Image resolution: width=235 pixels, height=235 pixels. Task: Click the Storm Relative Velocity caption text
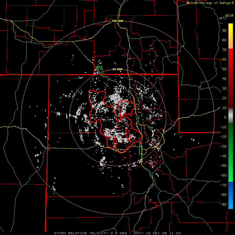point(81,233)
